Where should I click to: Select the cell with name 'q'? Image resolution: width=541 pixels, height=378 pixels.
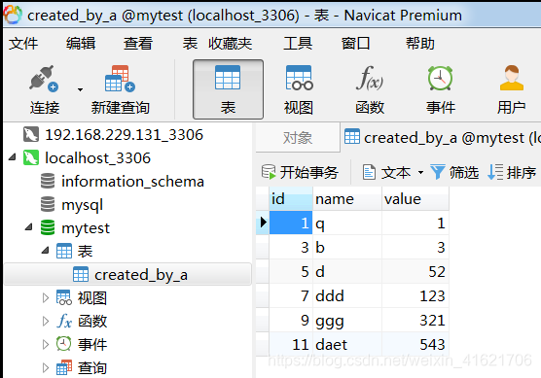[x=347, y=223]
